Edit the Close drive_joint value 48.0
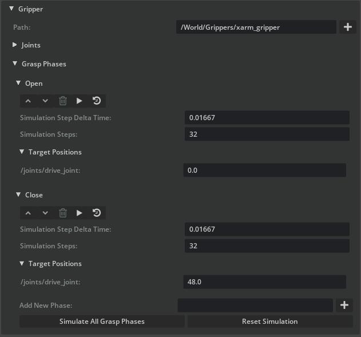The image size is (361, 337). [264, 282]
